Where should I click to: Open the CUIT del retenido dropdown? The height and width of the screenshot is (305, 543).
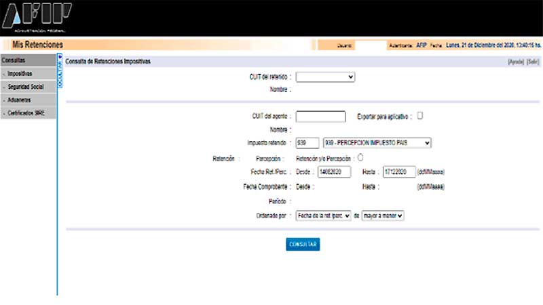(325, 77)
